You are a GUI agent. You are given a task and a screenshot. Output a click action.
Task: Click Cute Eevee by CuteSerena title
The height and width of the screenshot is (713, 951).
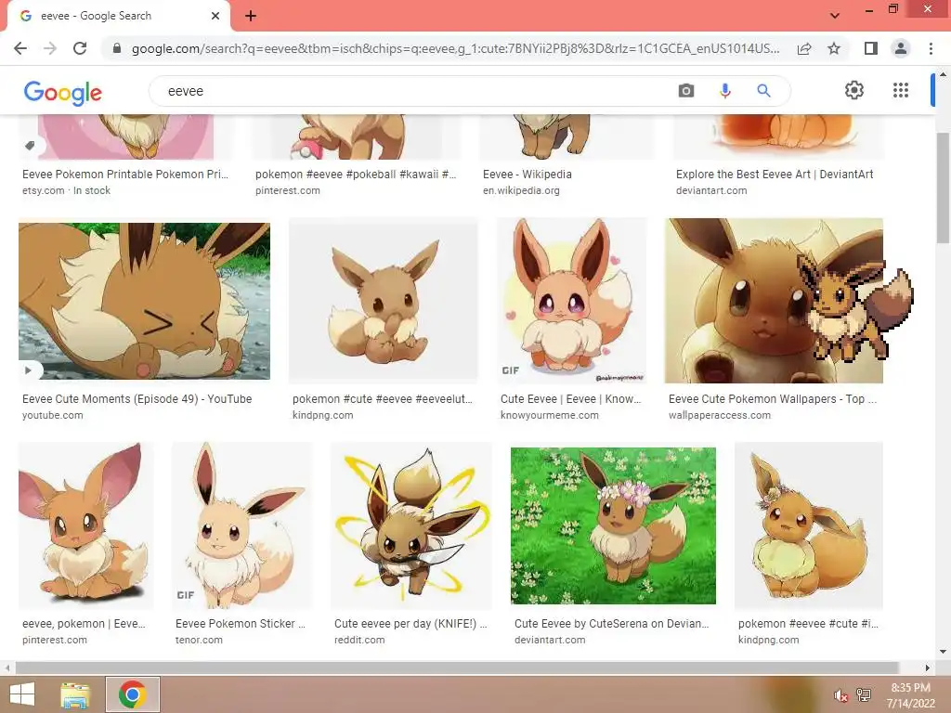coord(611,623)
